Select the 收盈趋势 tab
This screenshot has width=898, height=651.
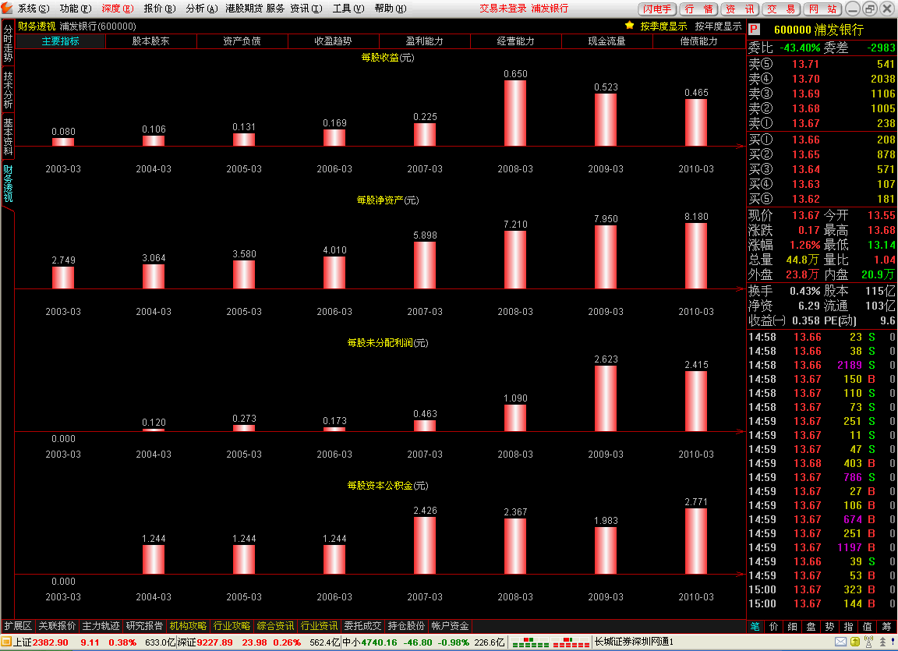tap(334, 41)
